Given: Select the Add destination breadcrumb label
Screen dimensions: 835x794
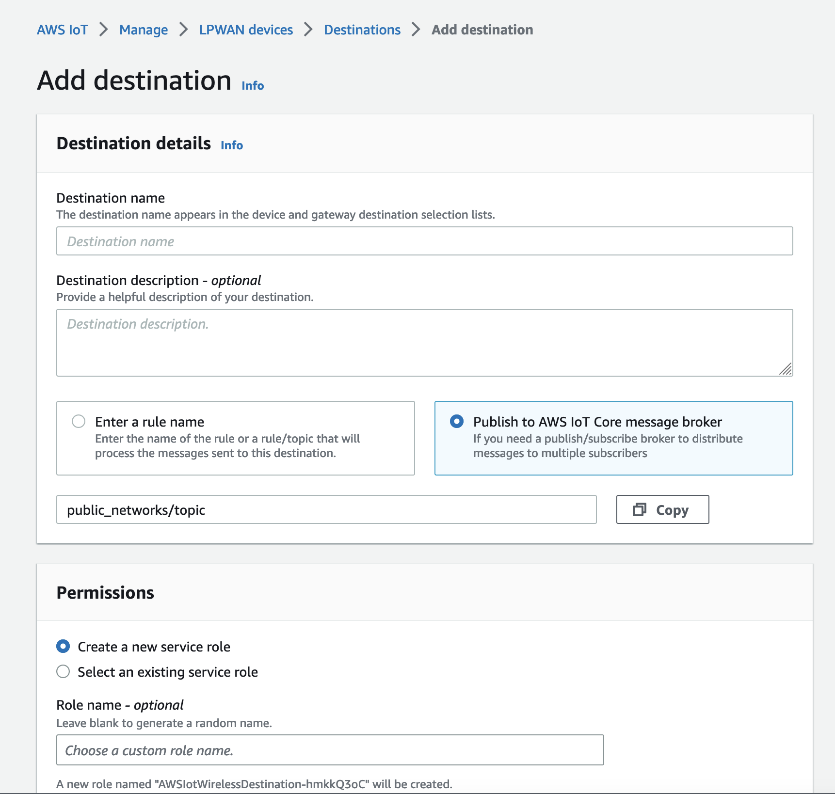Looking at the screenshot, I should tap(482, 30).
